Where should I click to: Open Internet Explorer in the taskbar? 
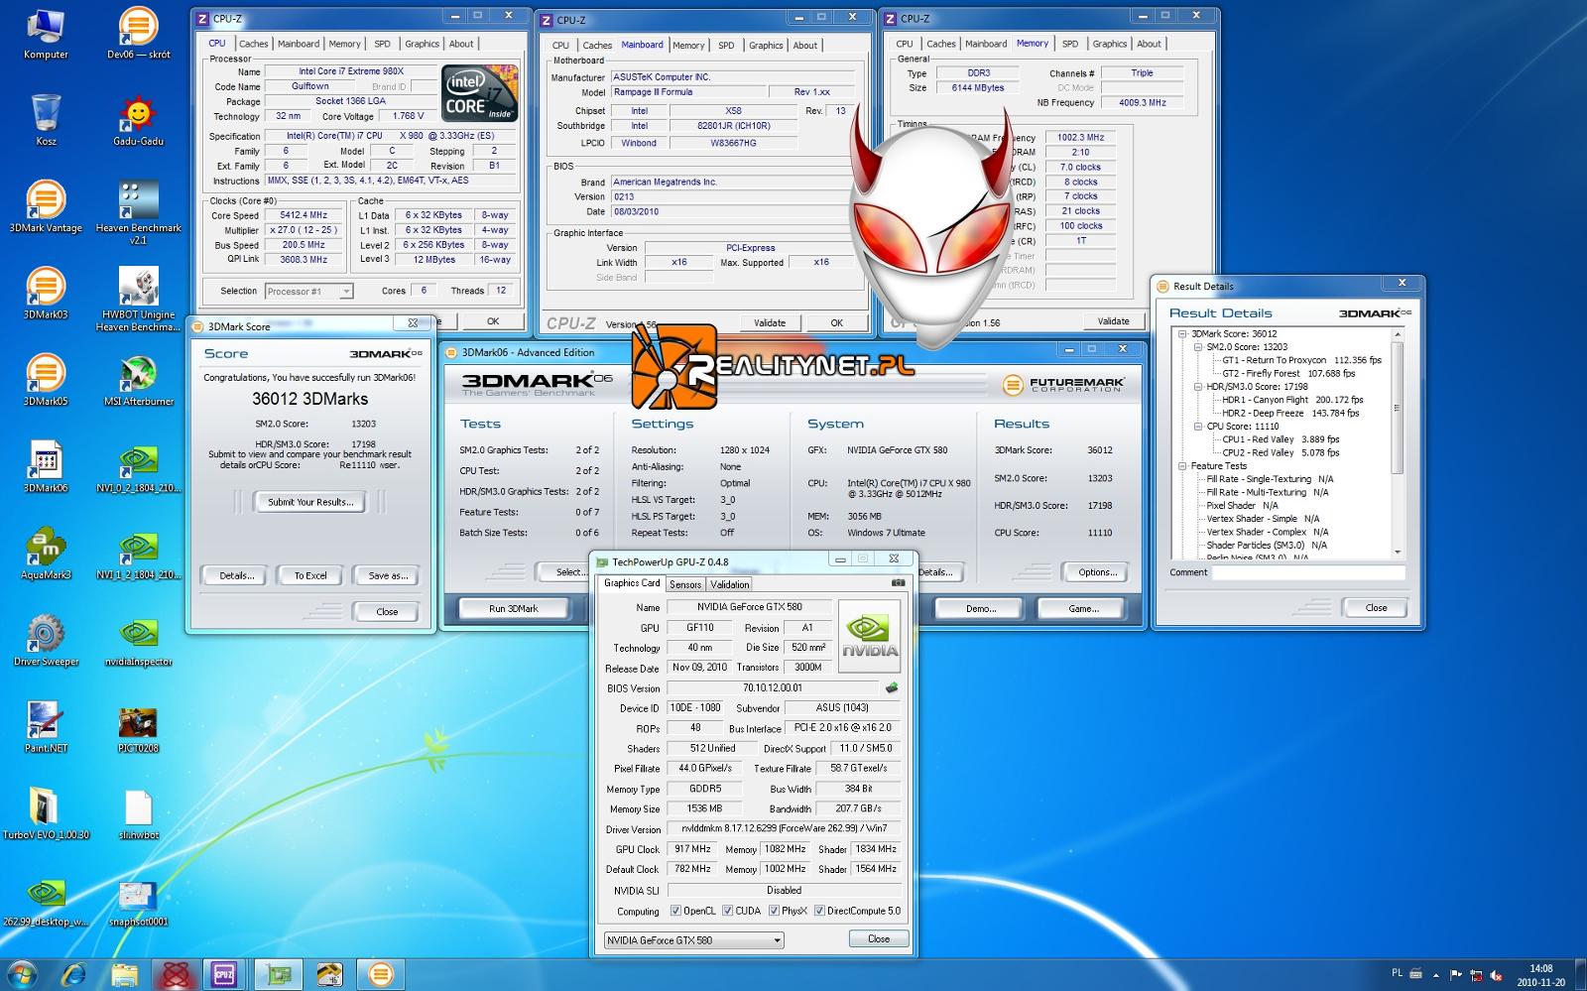(x=75, y=973)
